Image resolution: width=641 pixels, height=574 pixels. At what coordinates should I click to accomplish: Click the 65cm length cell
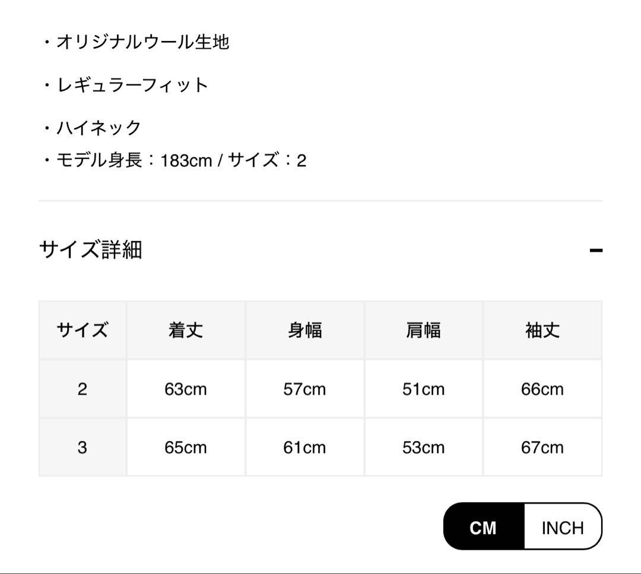coord(186,447)
